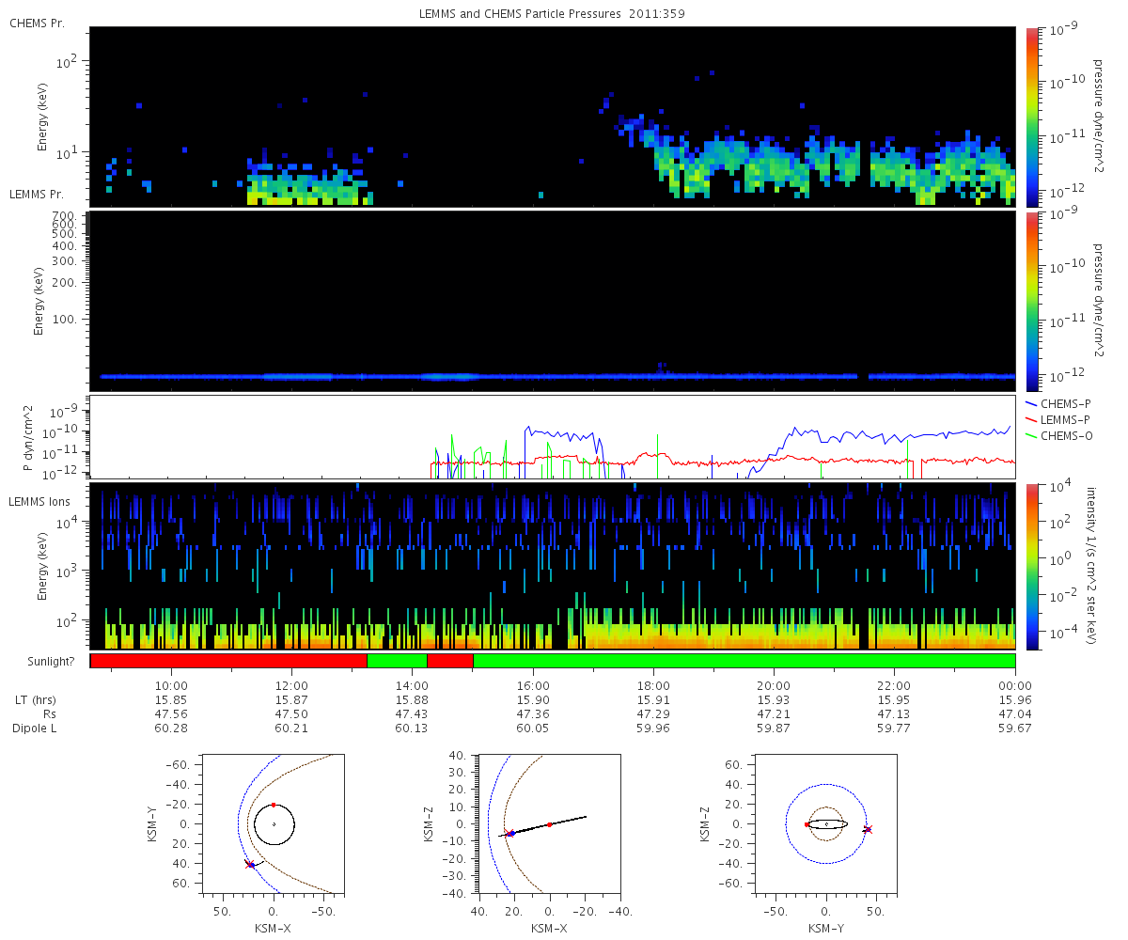The width and height of the screenshot is (1128, 940).
Task: Click the 00:00 time axis label
Action: click(1015, 685)
